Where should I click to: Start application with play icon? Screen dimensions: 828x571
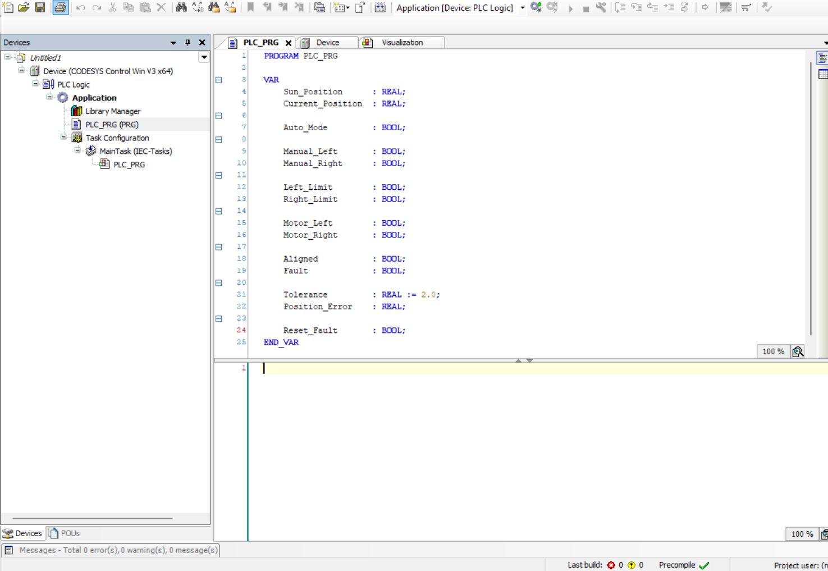571,8
